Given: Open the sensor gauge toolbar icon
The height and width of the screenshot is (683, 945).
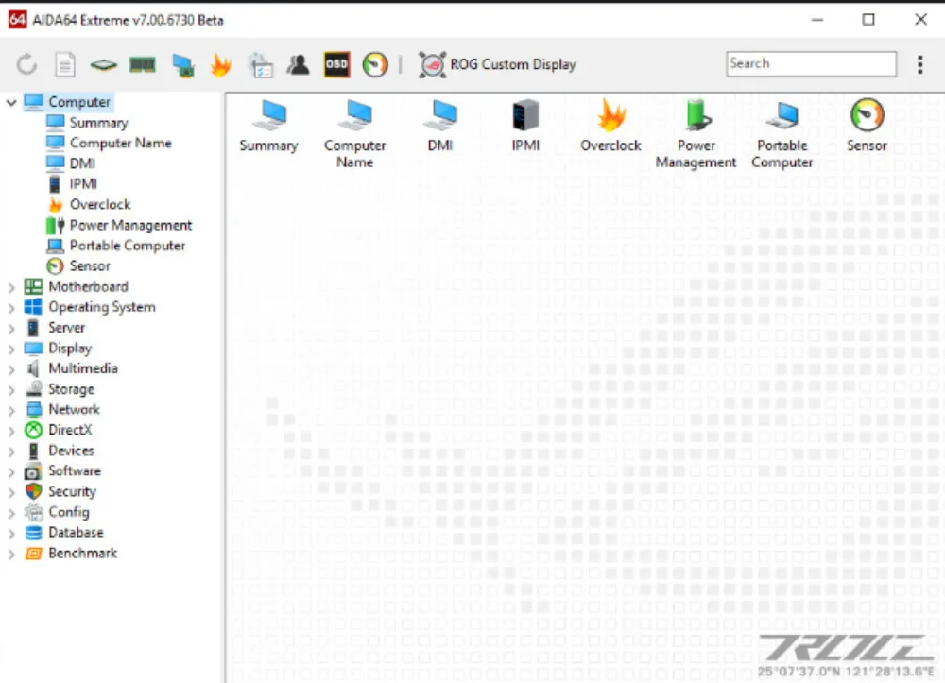Looking at the screenshot, I should tap(375, 64).
